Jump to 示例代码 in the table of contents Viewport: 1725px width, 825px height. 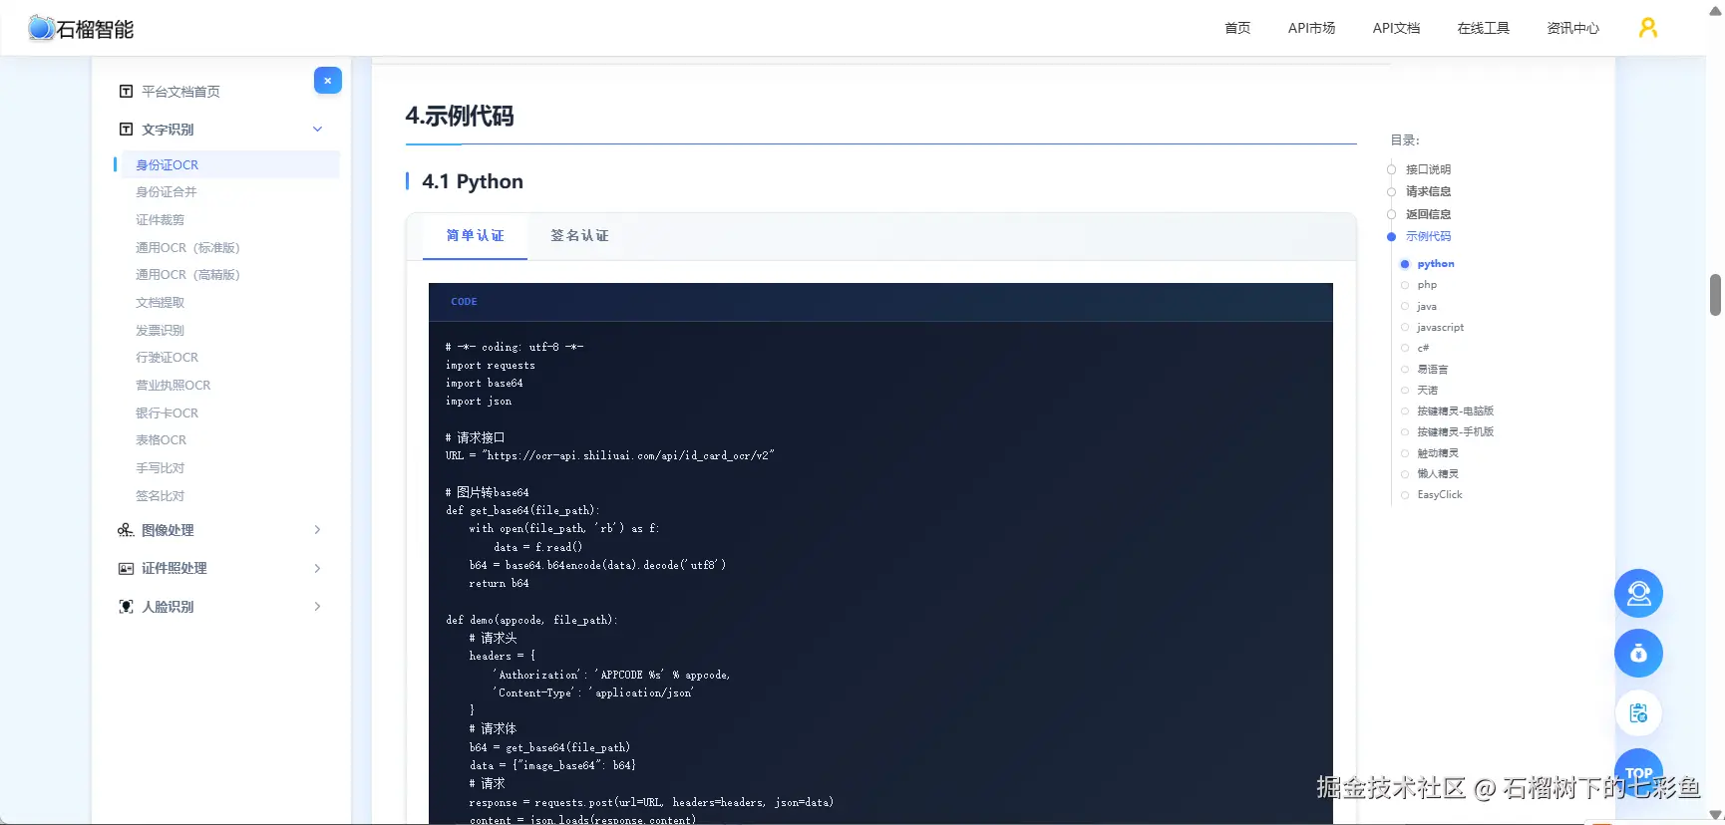tap(1428, 236)
